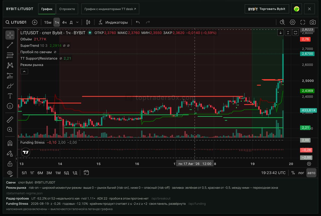Viewport: 321px width, 216px height.
Task: Select the forecasting and position tool
Action: [10, 76]
